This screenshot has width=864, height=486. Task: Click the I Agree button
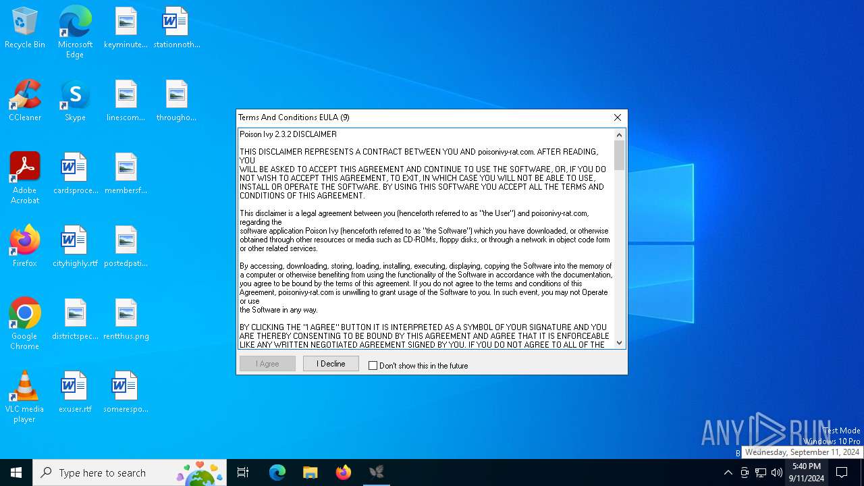point(267,364)
